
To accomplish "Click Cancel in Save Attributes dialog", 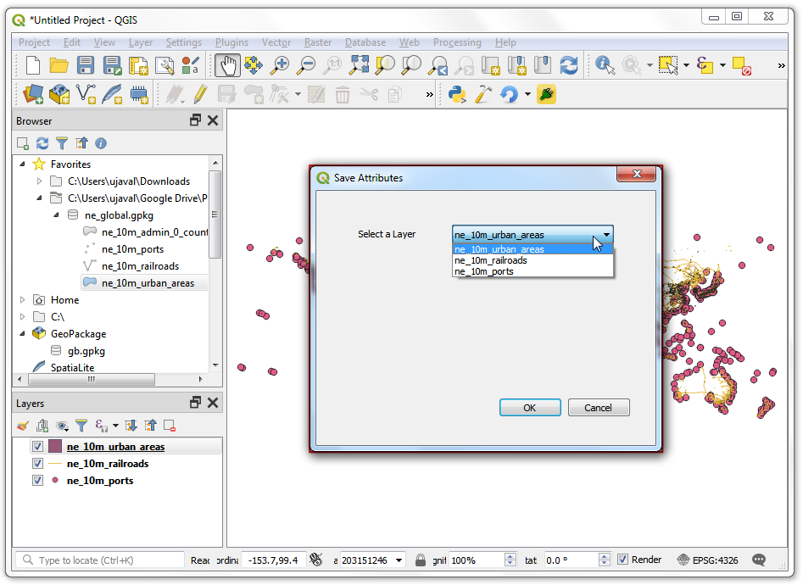I will [598, 408].
